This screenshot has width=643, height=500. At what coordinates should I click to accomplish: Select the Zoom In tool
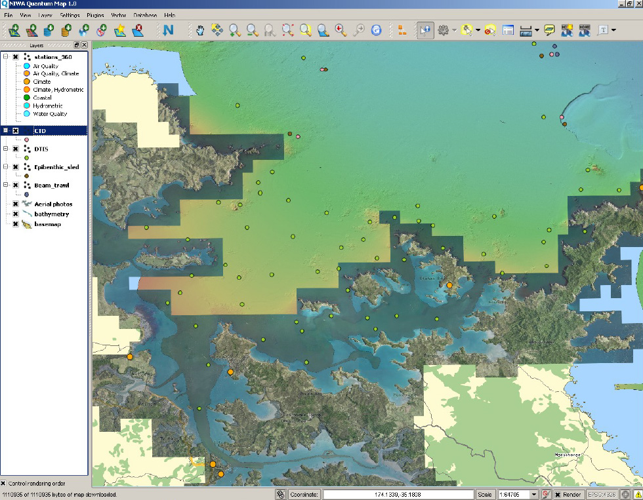pyautogui.click(x=234, y=29)
